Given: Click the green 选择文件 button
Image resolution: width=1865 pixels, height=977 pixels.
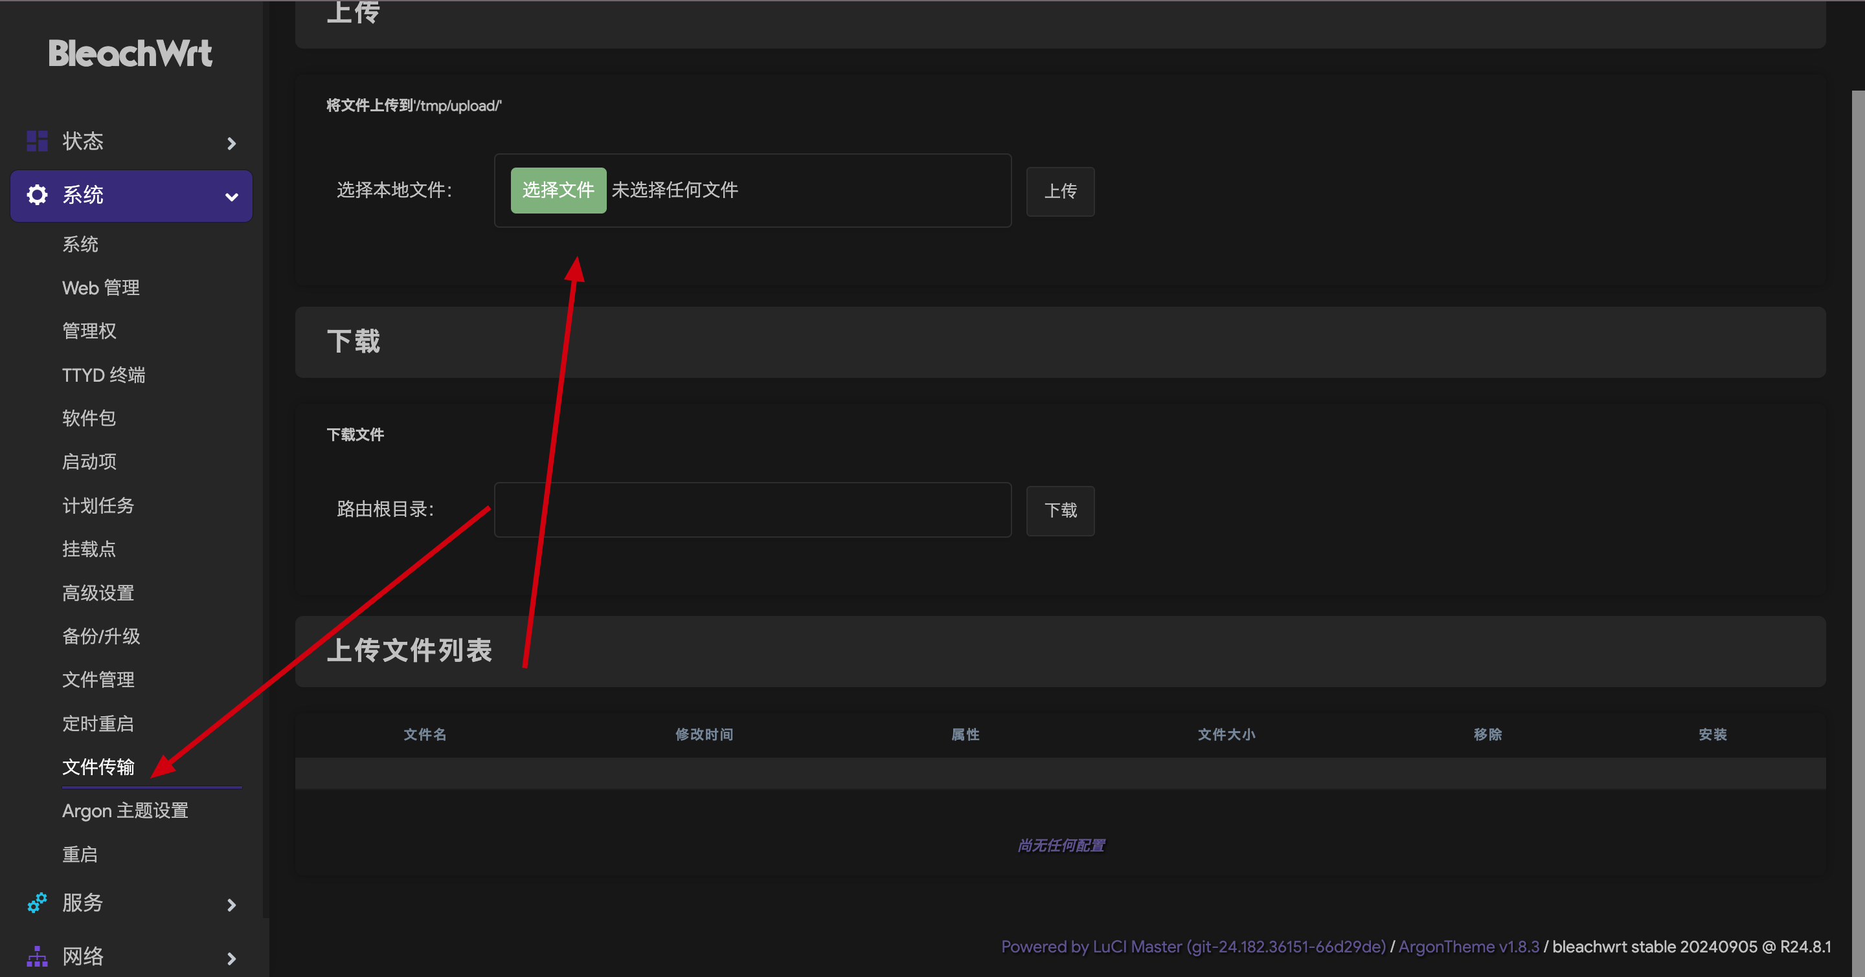Looking at the screenshot, I should tap(558, 190).
